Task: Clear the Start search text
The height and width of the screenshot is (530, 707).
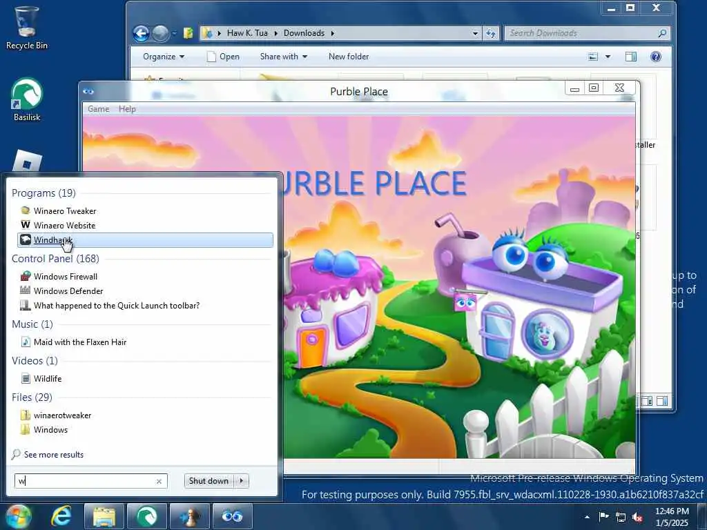Action: 159,481
